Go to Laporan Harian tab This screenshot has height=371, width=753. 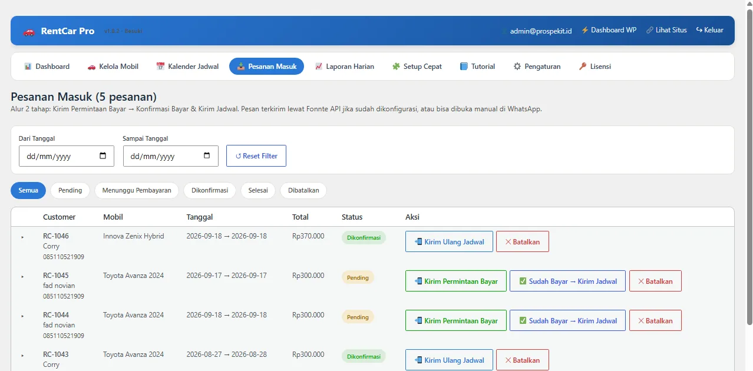[x=345, y=67]
